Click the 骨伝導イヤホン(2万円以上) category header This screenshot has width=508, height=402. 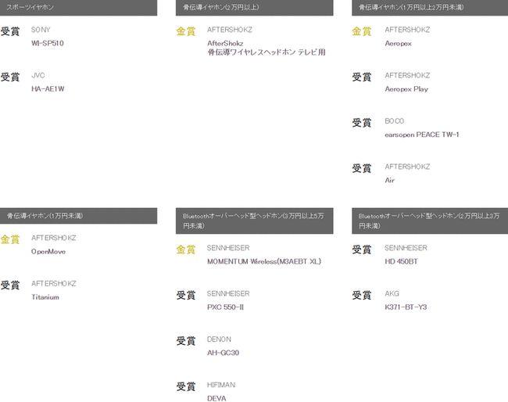pos(254,8)
